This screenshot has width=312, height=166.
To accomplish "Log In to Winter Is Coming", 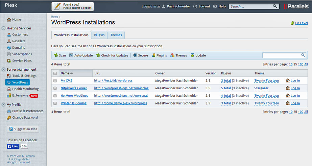I will (x=295, y=103).
